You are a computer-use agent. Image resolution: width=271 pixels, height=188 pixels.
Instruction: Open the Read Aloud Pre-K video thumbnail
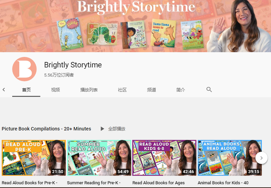(x=34, y=158)
